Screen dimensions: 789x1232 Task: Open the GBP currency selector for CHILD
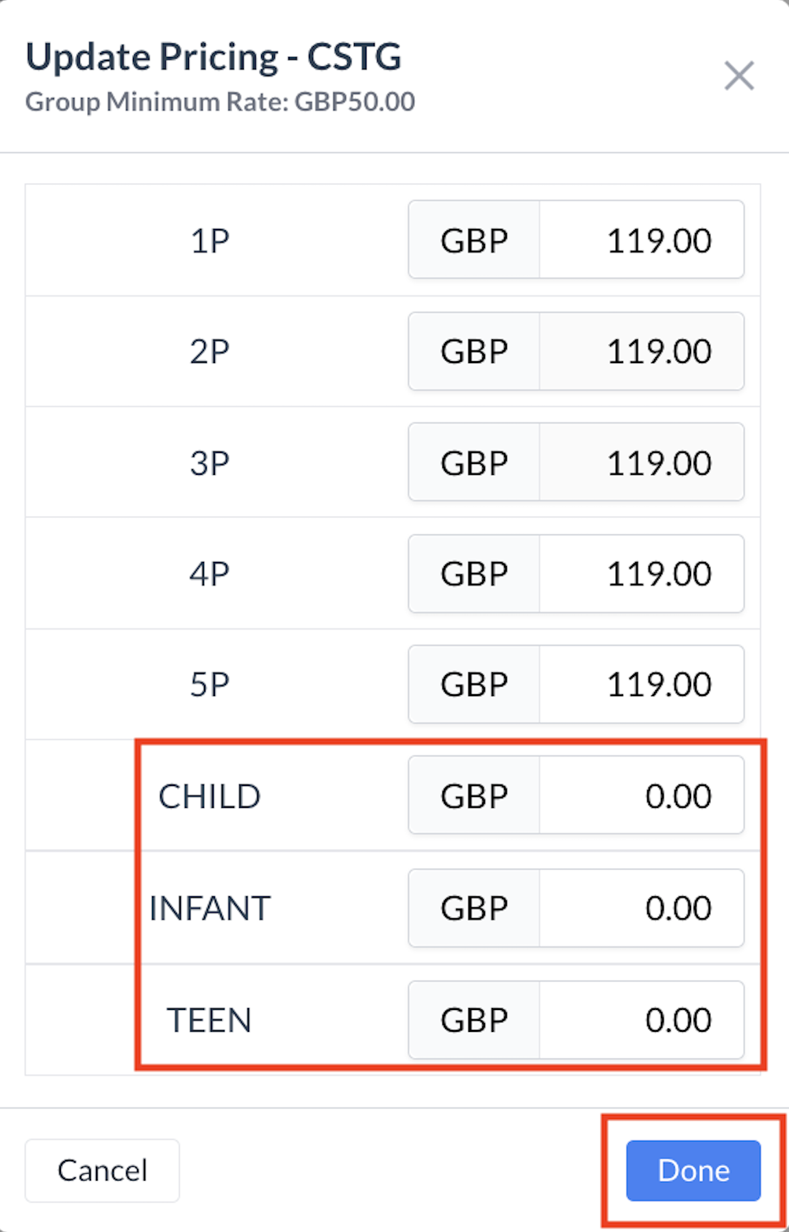click(473, 796)
